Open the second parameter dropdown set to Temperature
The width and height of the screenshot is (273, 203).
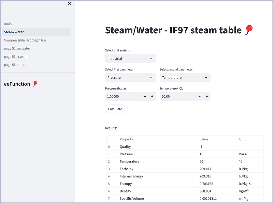(185, 77)
